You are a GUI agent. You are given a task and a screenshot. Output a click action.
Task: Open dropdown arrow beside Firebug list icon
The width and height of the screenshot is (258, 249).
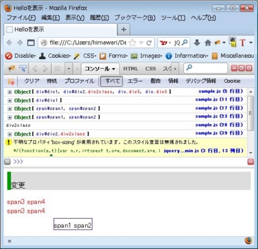coord(69,69)
